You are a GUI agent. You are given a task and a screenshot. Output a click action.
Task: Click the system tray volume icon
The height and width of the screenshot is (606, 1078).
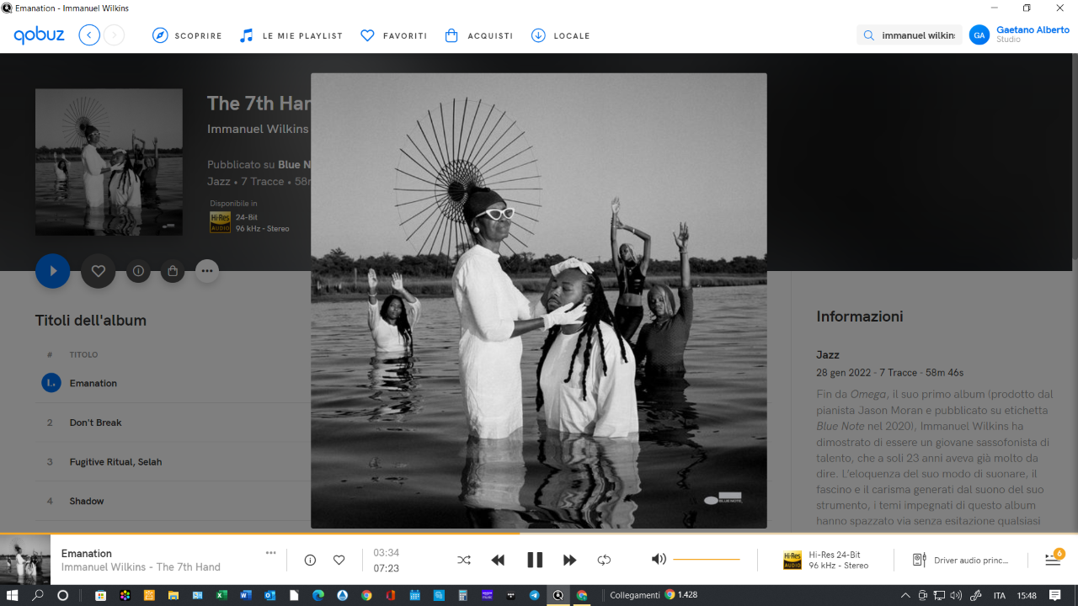956,595
